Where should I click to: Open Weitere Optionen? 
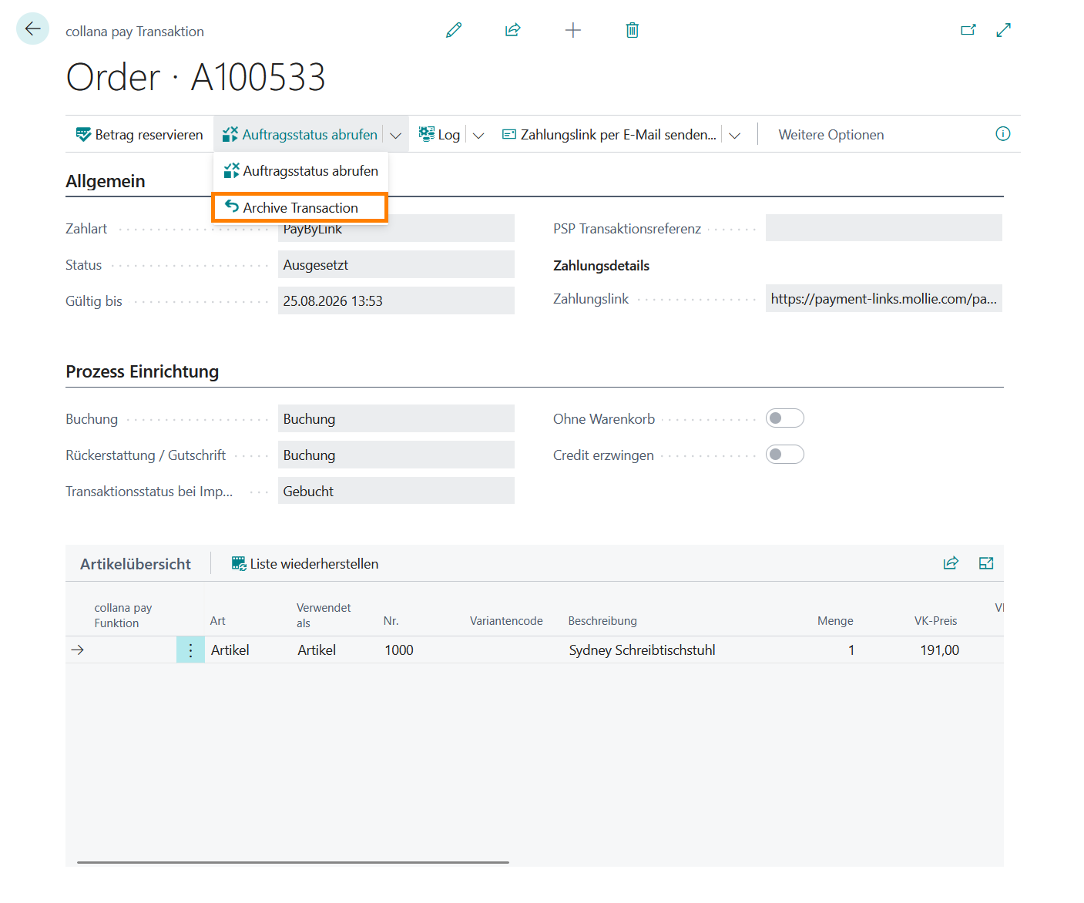831,135
